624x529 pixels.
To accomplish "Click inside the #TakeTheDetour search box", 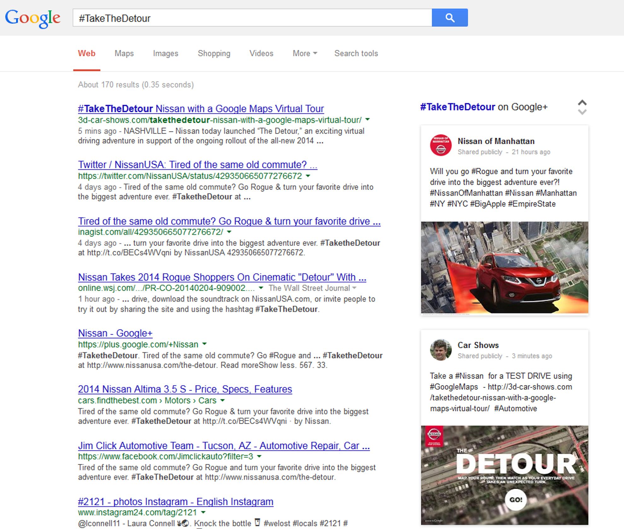I will coord(252,18).
